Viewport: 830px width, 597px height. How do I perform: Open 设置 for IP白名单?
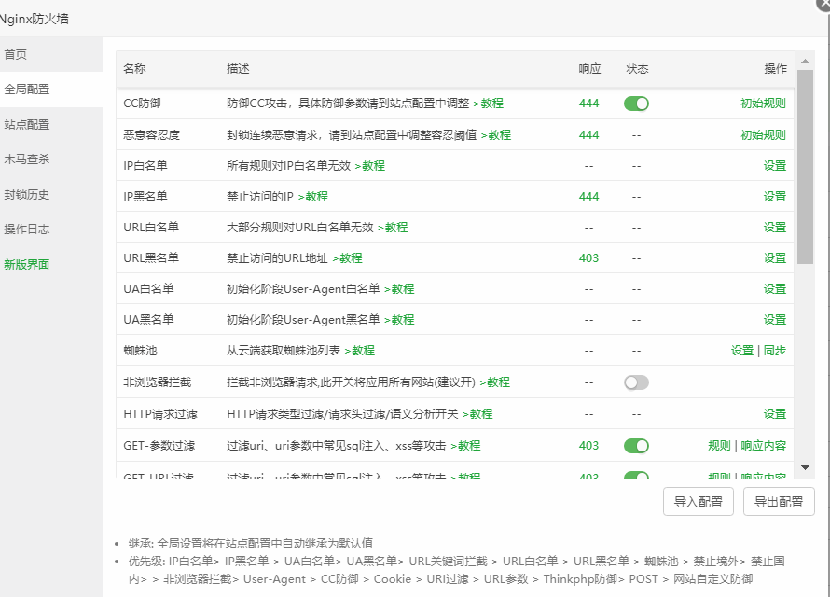pyautogui.click(x=775, y=166)
